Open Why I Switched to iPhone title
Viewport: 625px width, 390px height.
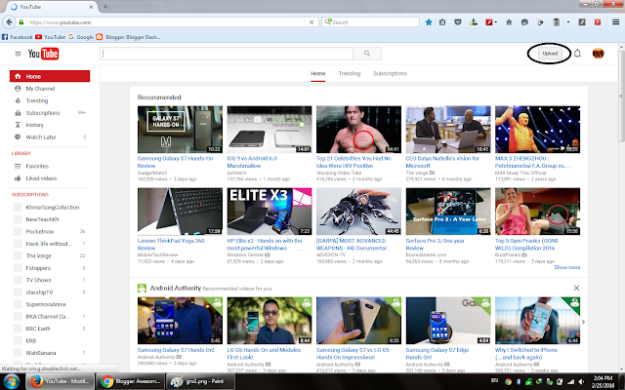(526, 353)
